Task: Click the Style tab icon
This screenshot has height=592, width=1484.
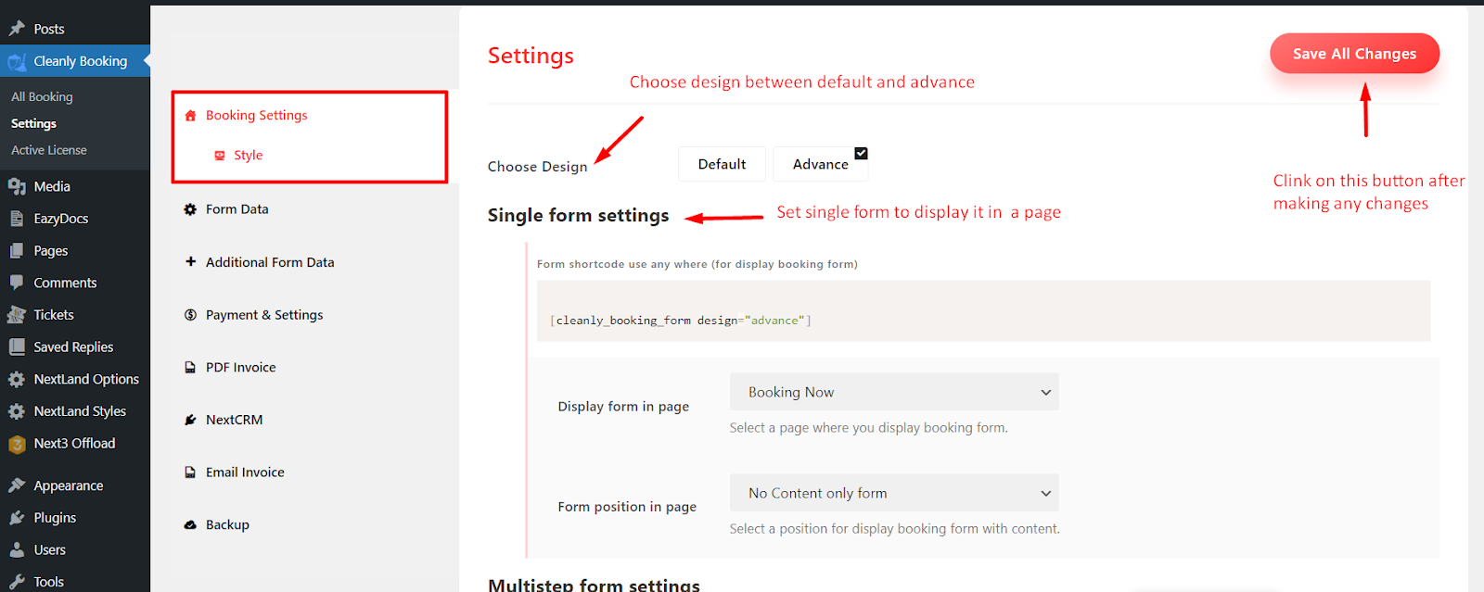Action: point(220,156)
